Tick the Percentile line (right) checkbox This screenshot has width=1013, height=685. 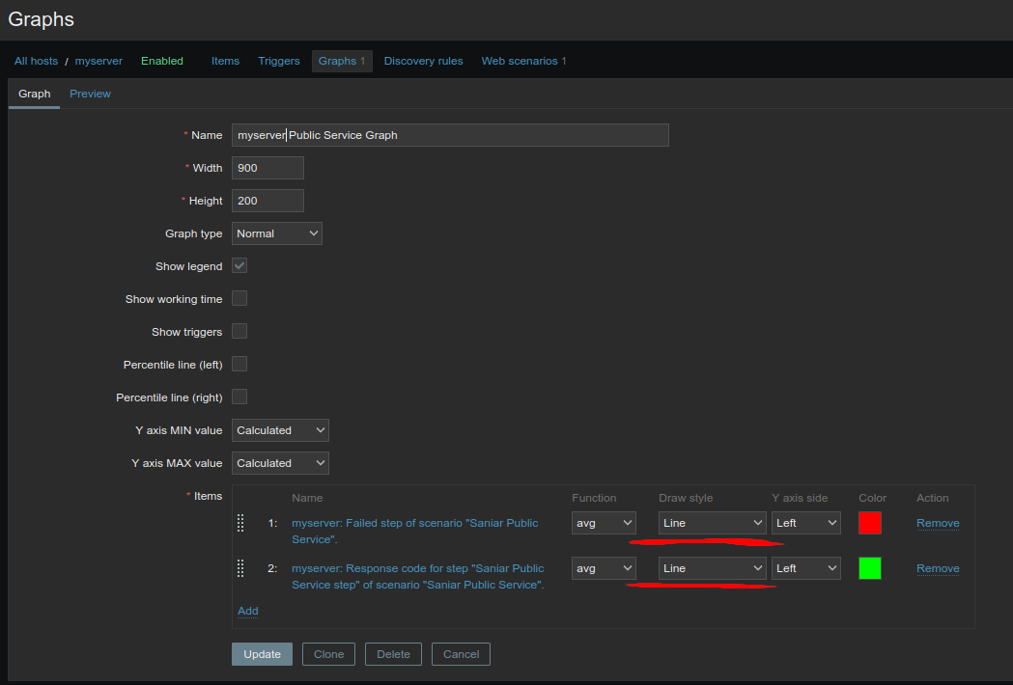click(x=239, y=397)
